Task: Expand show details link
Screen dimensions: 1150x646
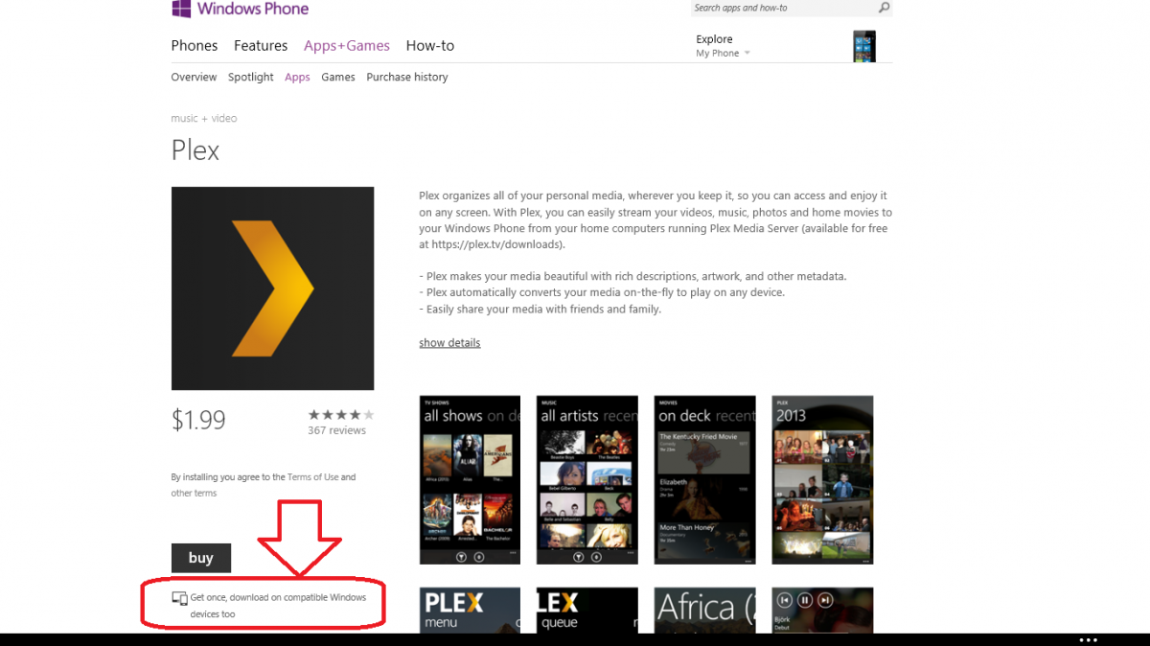Action: point(449,343)
